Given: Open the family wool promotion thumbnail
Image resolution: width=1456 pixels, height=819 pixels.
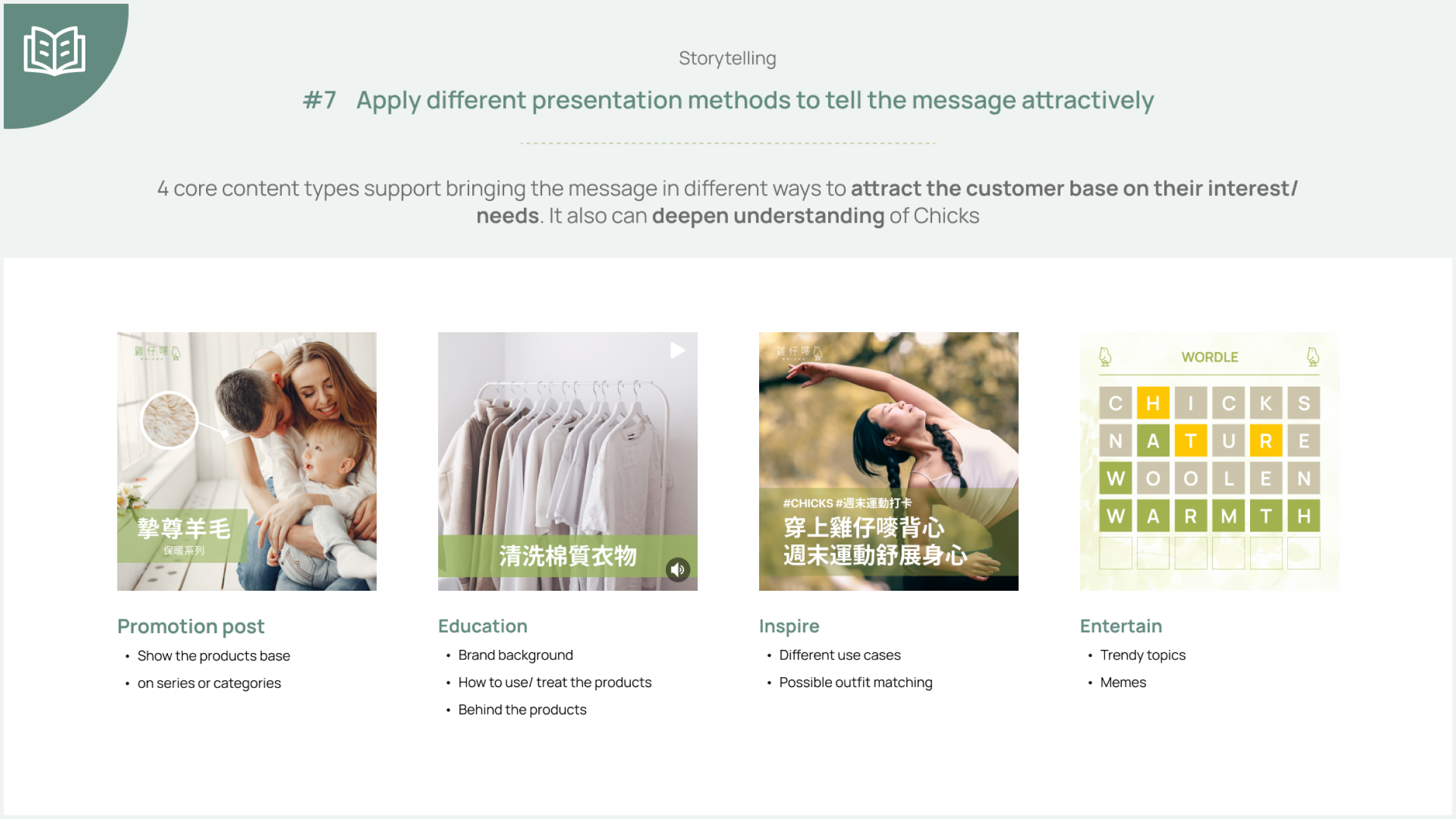Looking at the screenshot, I should pyautogui.click(x=247, y=461).
